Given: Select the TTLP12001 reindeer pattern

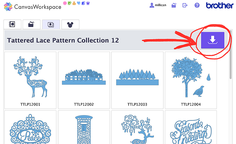Looking at the screenshot, I should coord(30,80).
